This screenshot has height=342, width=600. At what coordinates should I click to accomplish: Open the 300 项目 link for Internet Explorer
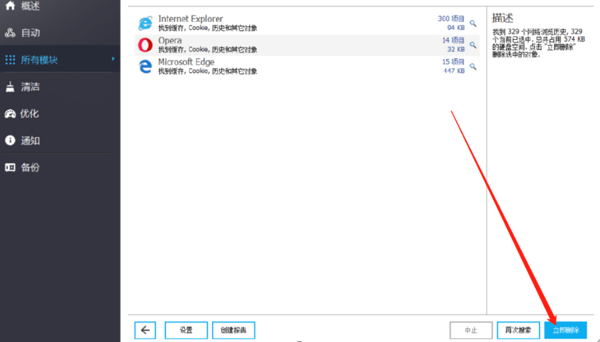(451, 19)
